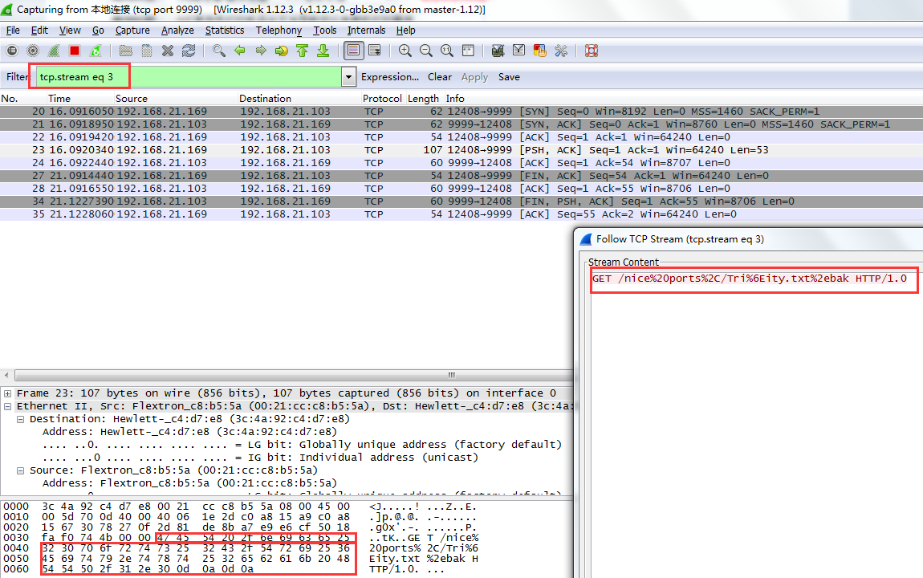This screenshot has width=923, height=578.
Task: Select packet 23 with PSH, ACK Len=53
Action: 462,150
